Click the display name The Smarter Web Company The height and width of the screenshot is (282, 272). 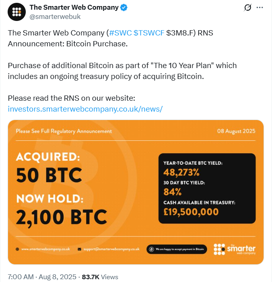pyautogui.click(x=74, y=8)
